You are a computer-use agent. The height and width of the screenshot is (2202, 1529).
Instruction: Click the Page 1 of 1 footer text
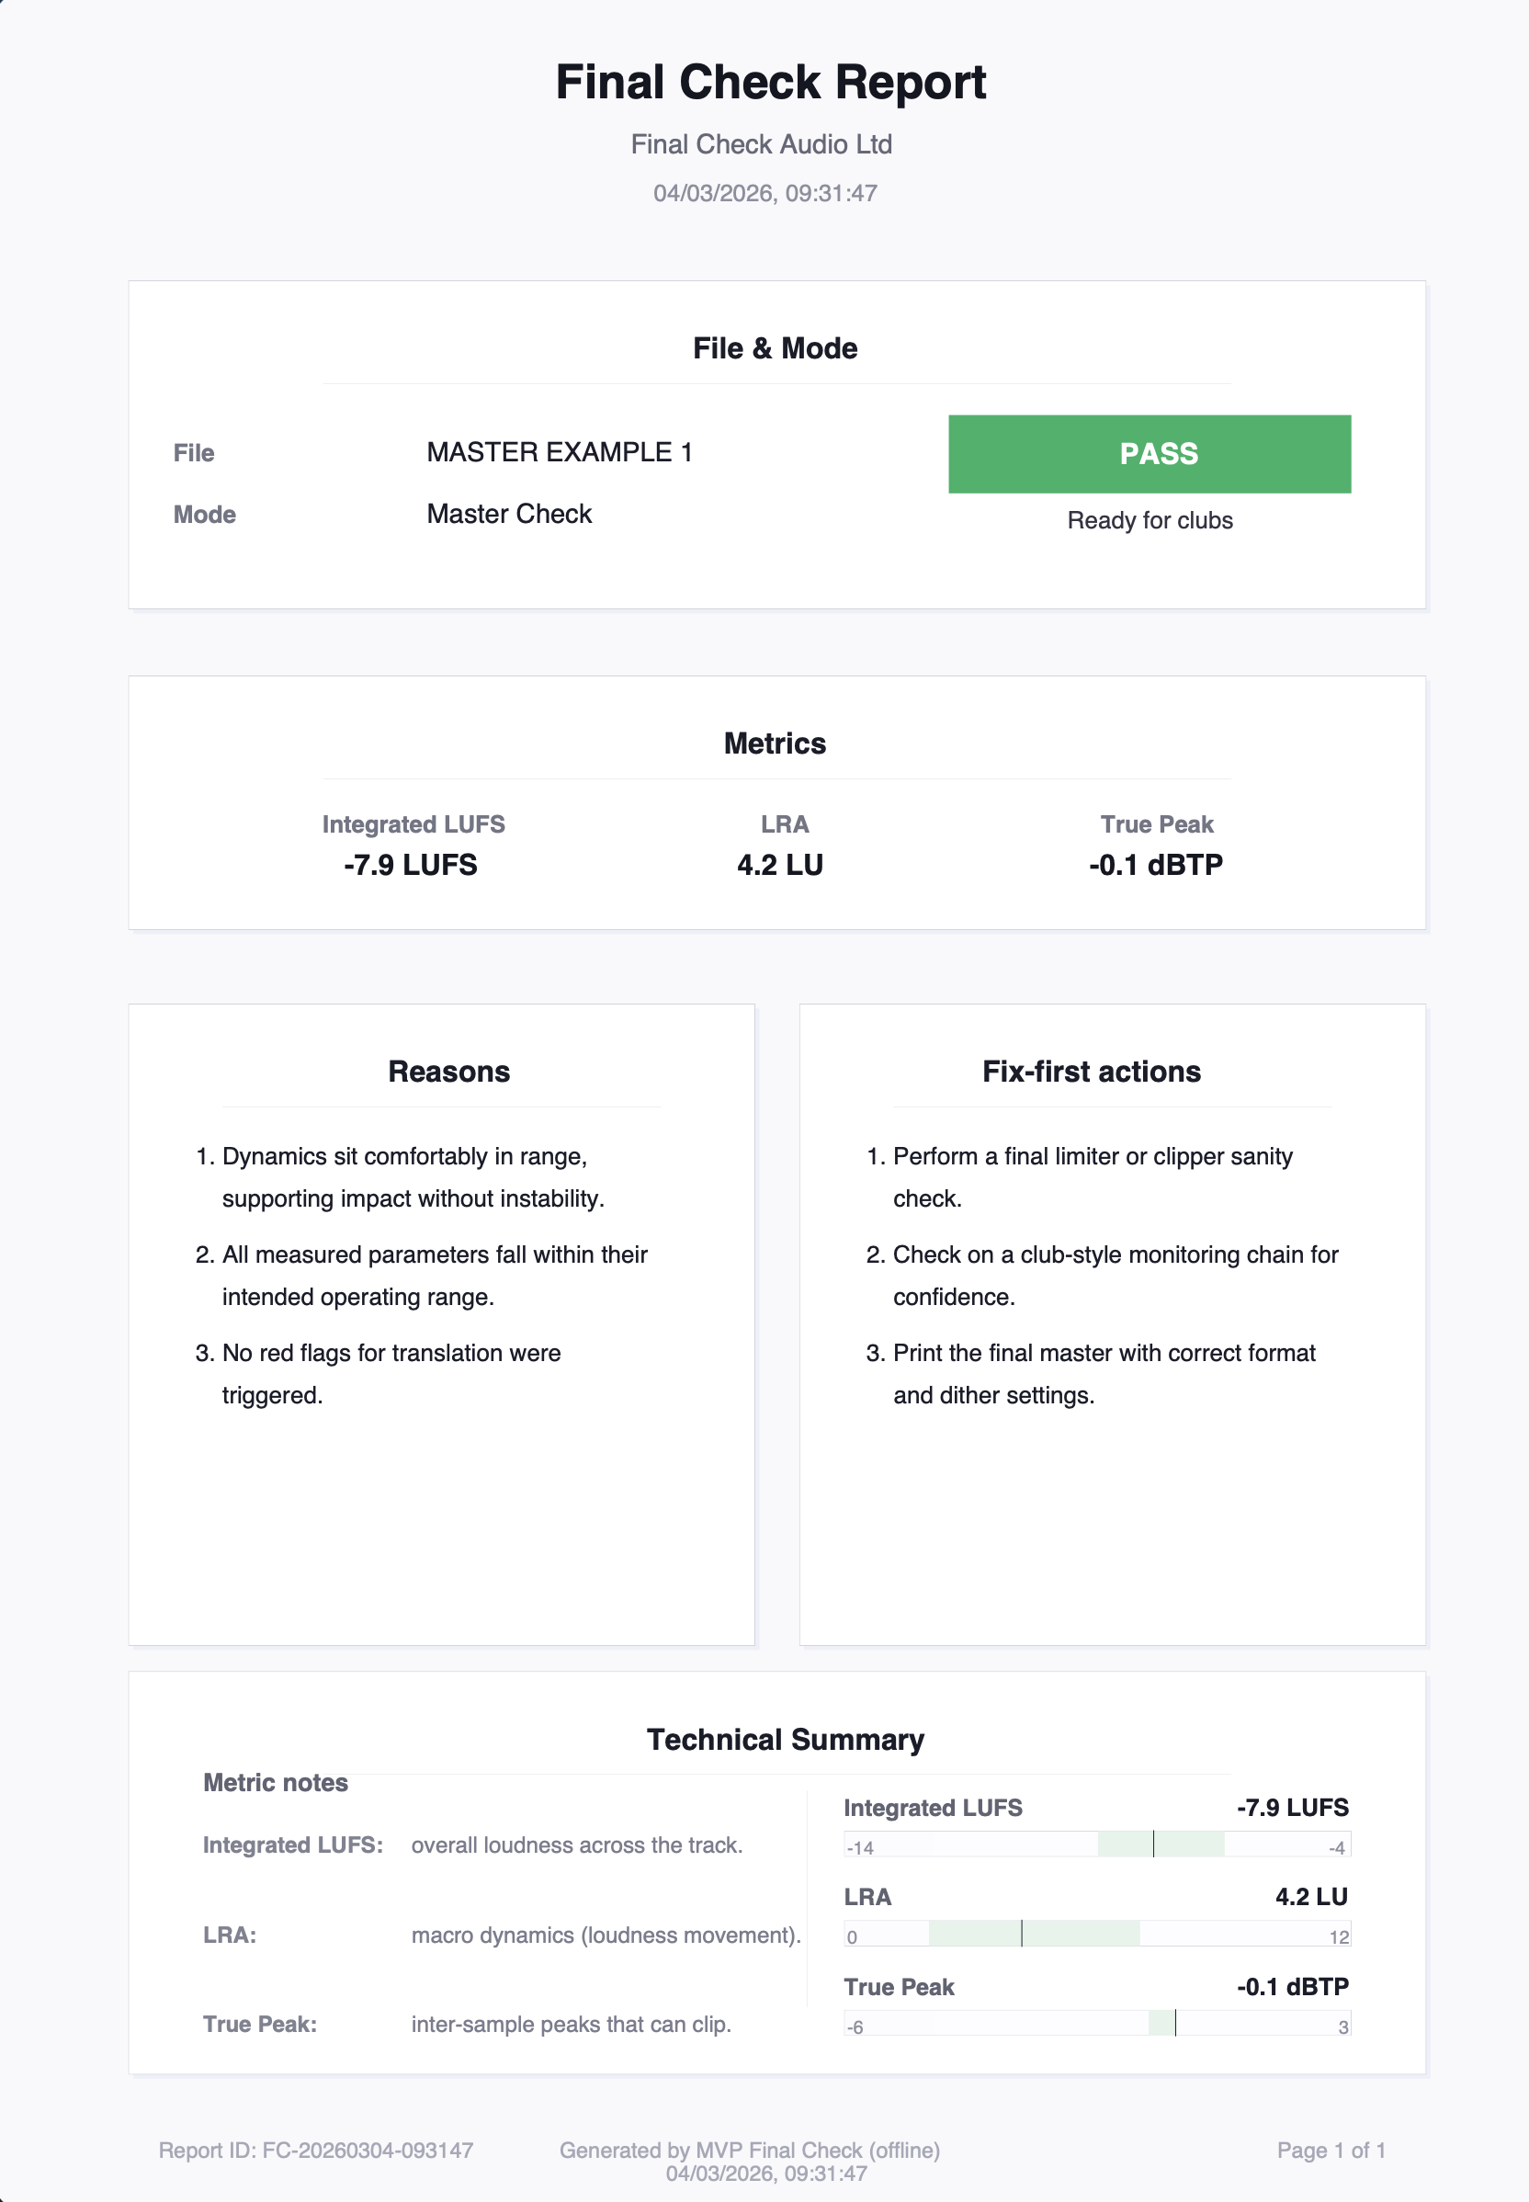[x=1331, y=2151]
